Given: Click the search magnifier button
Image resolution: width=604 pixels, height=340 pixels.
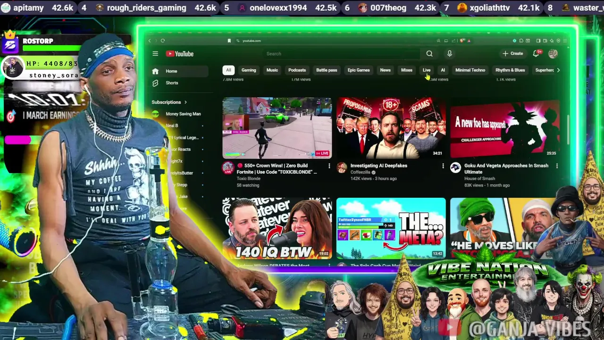Looking at the screenshot, I should (429, 54).
